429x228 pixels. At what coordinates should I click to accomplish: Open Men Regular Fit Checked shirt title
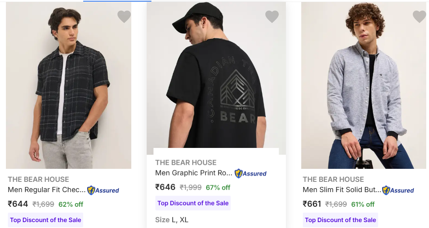47,190
